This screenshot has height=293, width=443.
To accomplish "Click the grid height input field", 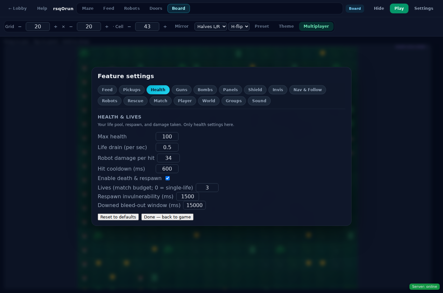I will [x=89, y=27].
